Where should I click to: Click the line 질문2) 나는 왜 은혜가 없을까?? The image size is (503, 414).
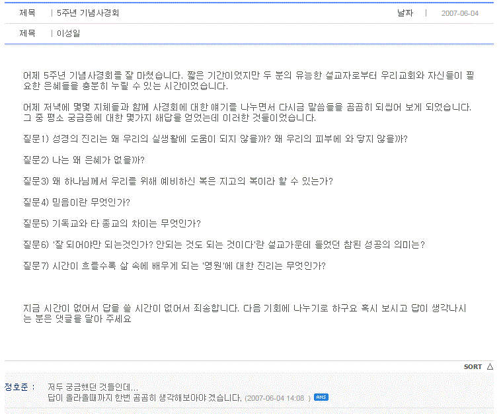[x=84, y=160]
